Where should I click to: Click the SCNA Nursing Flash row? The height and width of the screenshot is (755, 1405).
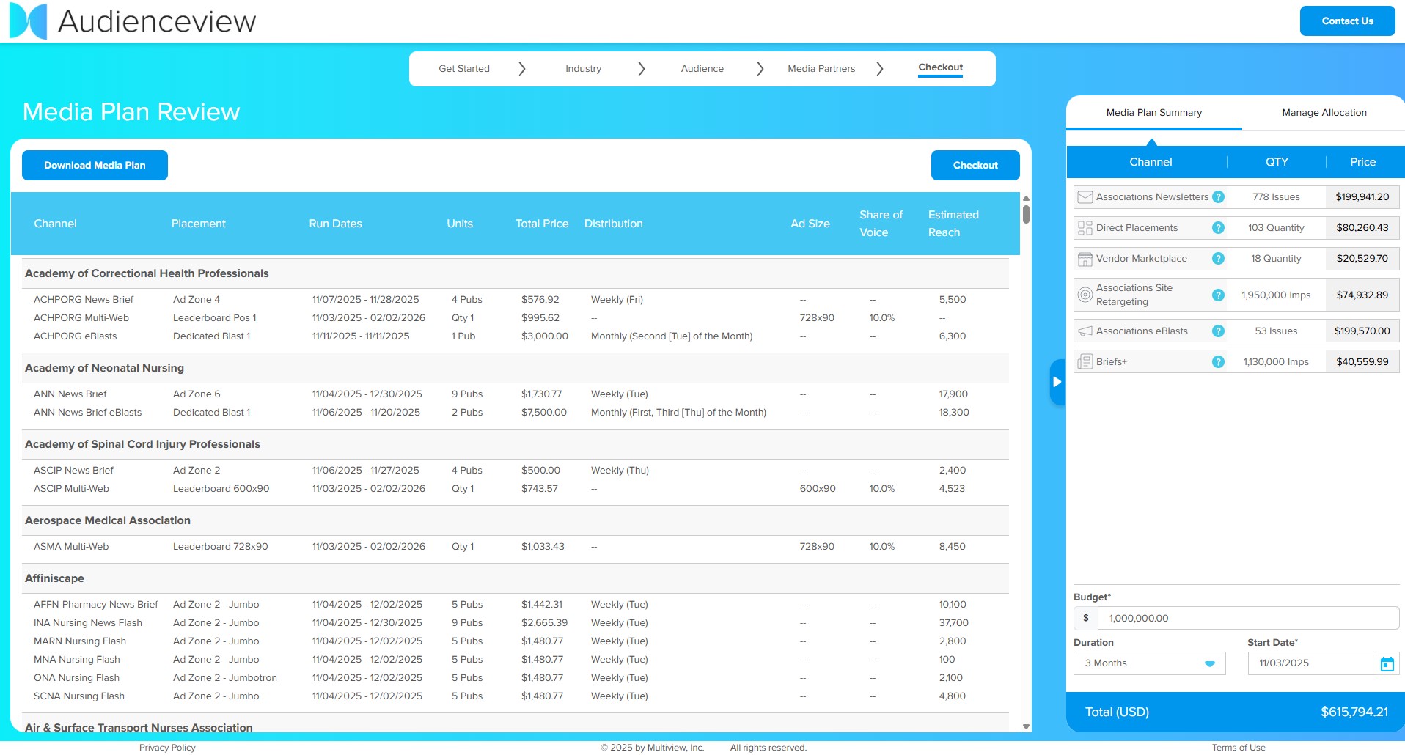click(x=516, y=696)
